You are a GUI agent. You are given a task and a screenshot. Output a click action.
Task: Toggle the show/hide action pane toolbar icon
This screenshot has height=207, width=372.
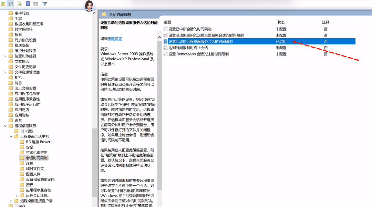click(35, 4)
